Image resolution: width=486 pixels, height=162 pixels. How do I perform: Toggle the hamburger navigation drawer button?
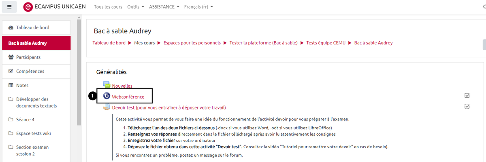(9, 7)
